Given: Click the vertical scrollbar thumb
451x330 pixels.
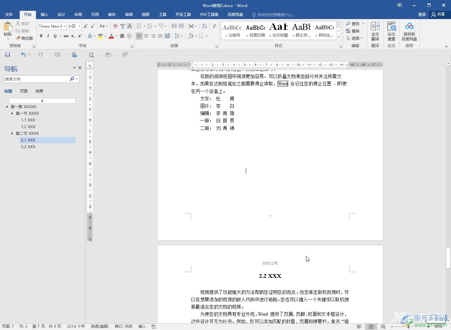Looking at the screenshot, I should click(x=448, y=258).
